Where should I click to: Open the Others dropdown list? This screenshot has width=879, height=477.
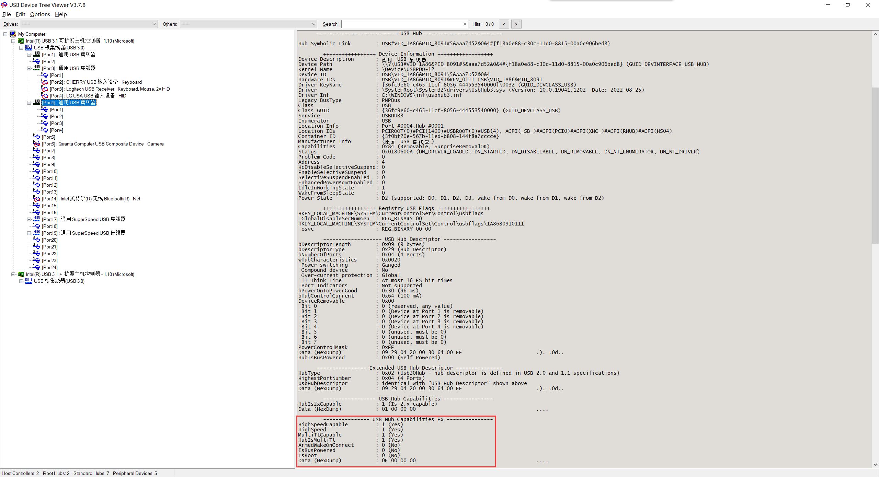coord(313,24)
